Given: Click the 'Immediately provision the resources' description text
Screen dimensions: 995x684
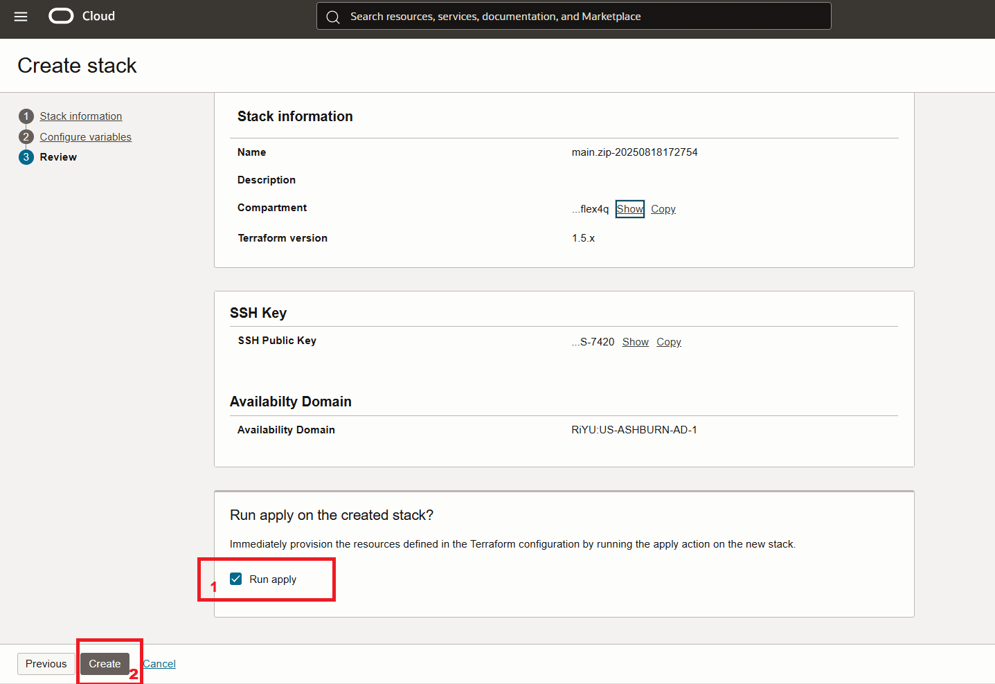Looking at the screenshot, I should click(x=512, y=544).
